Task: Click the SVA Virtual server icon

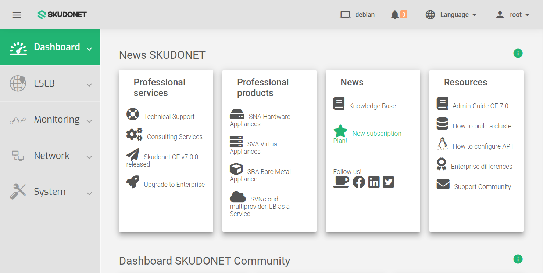Action: pos(236,142)
